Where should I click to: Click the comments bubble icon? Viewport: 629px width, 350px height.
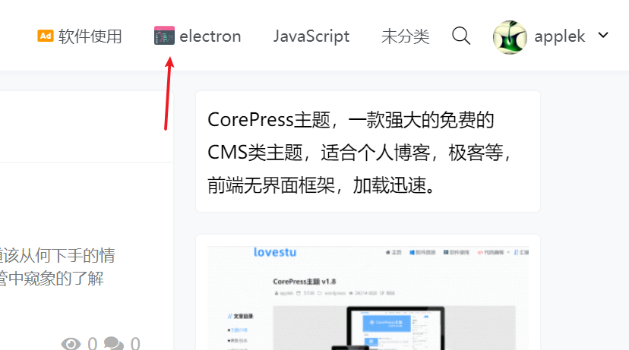coord(113,344)
